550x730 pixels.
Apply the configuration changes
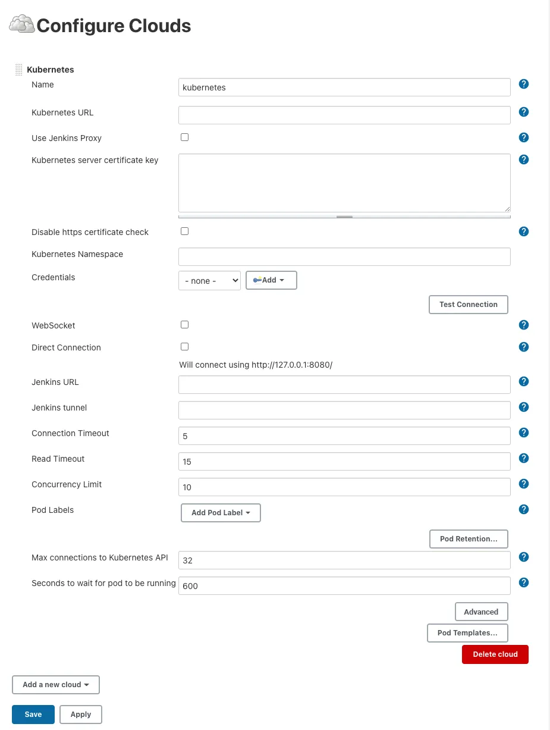click(x=81, y=715)
